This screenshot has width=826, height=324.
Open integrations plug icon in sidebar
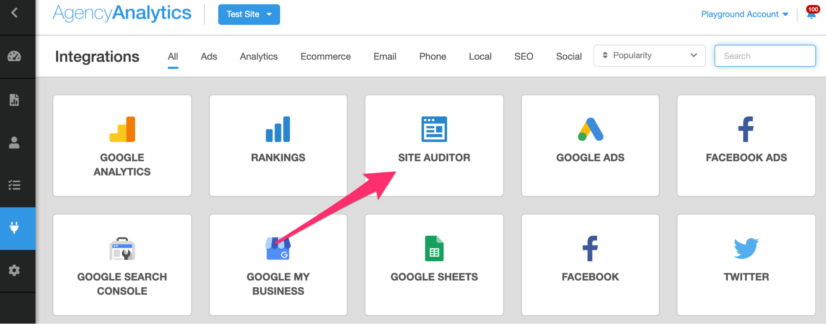click(14, 227)
